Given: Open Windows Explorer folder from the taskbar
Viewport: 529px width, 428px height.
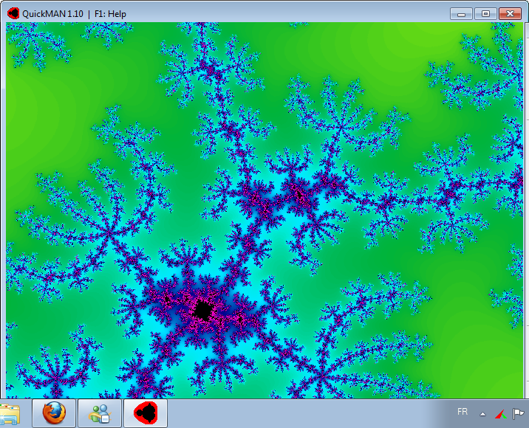Looking at the screenshot, I should coord(10,414).
